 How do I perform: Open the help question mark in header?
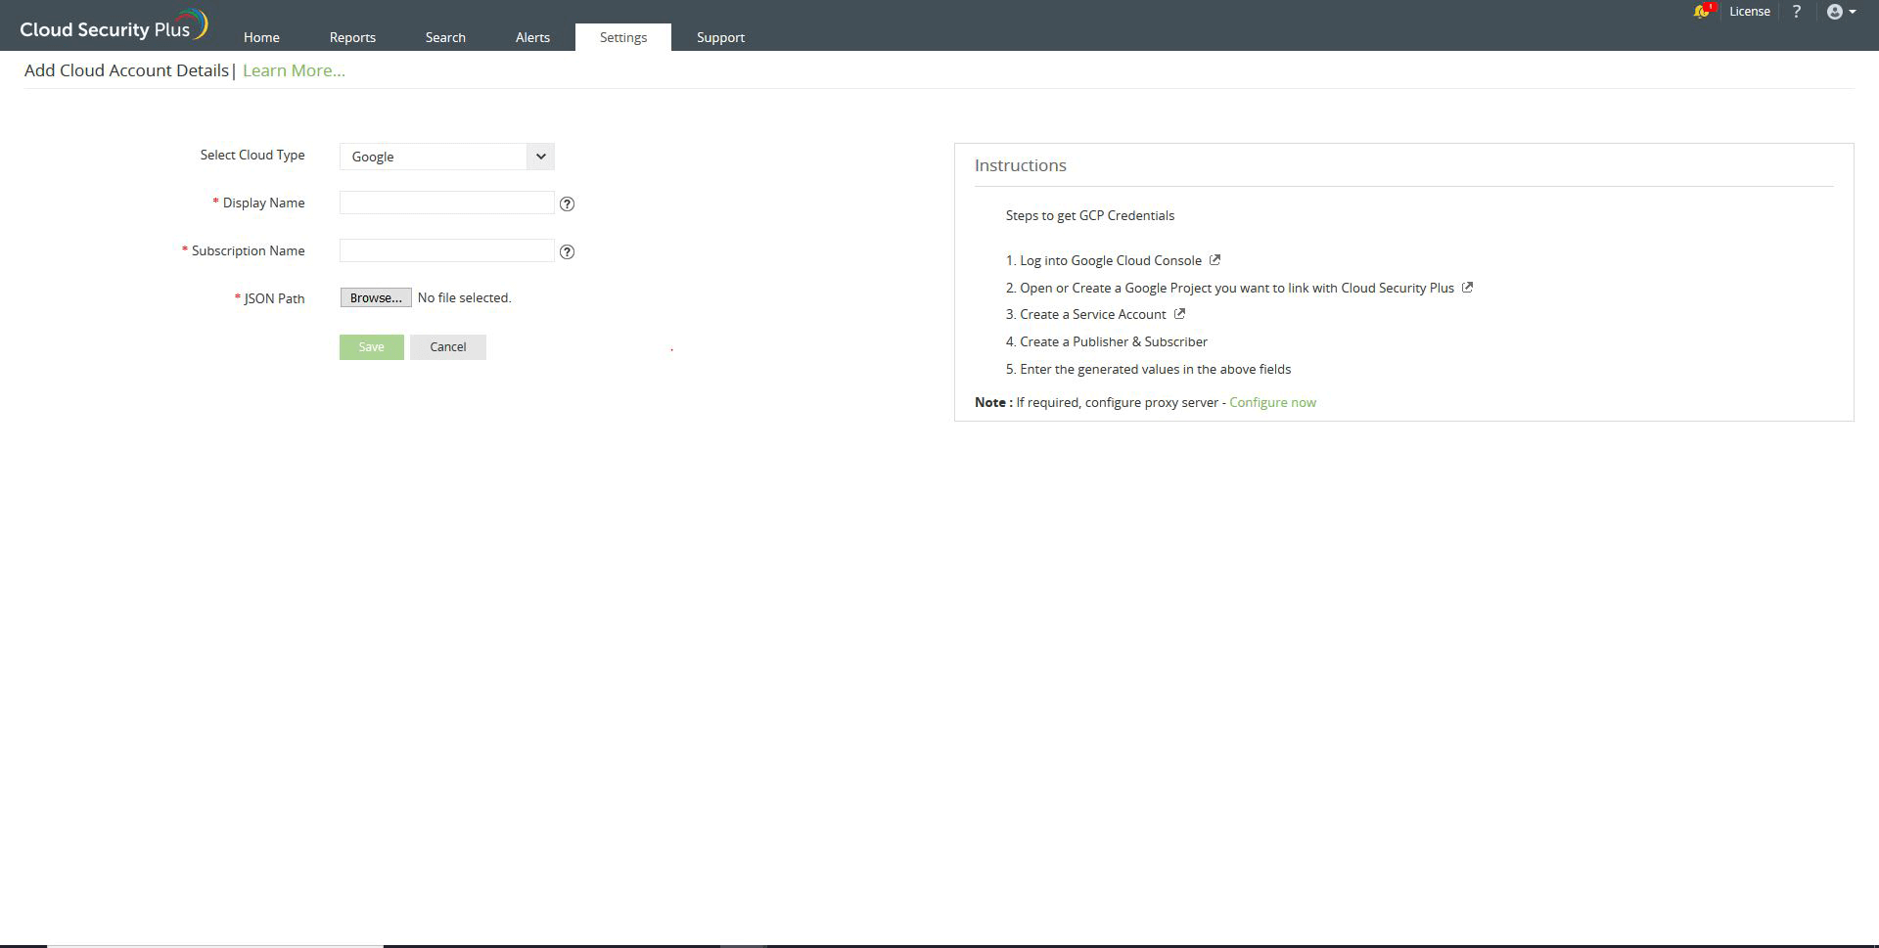click(1796, 12)
